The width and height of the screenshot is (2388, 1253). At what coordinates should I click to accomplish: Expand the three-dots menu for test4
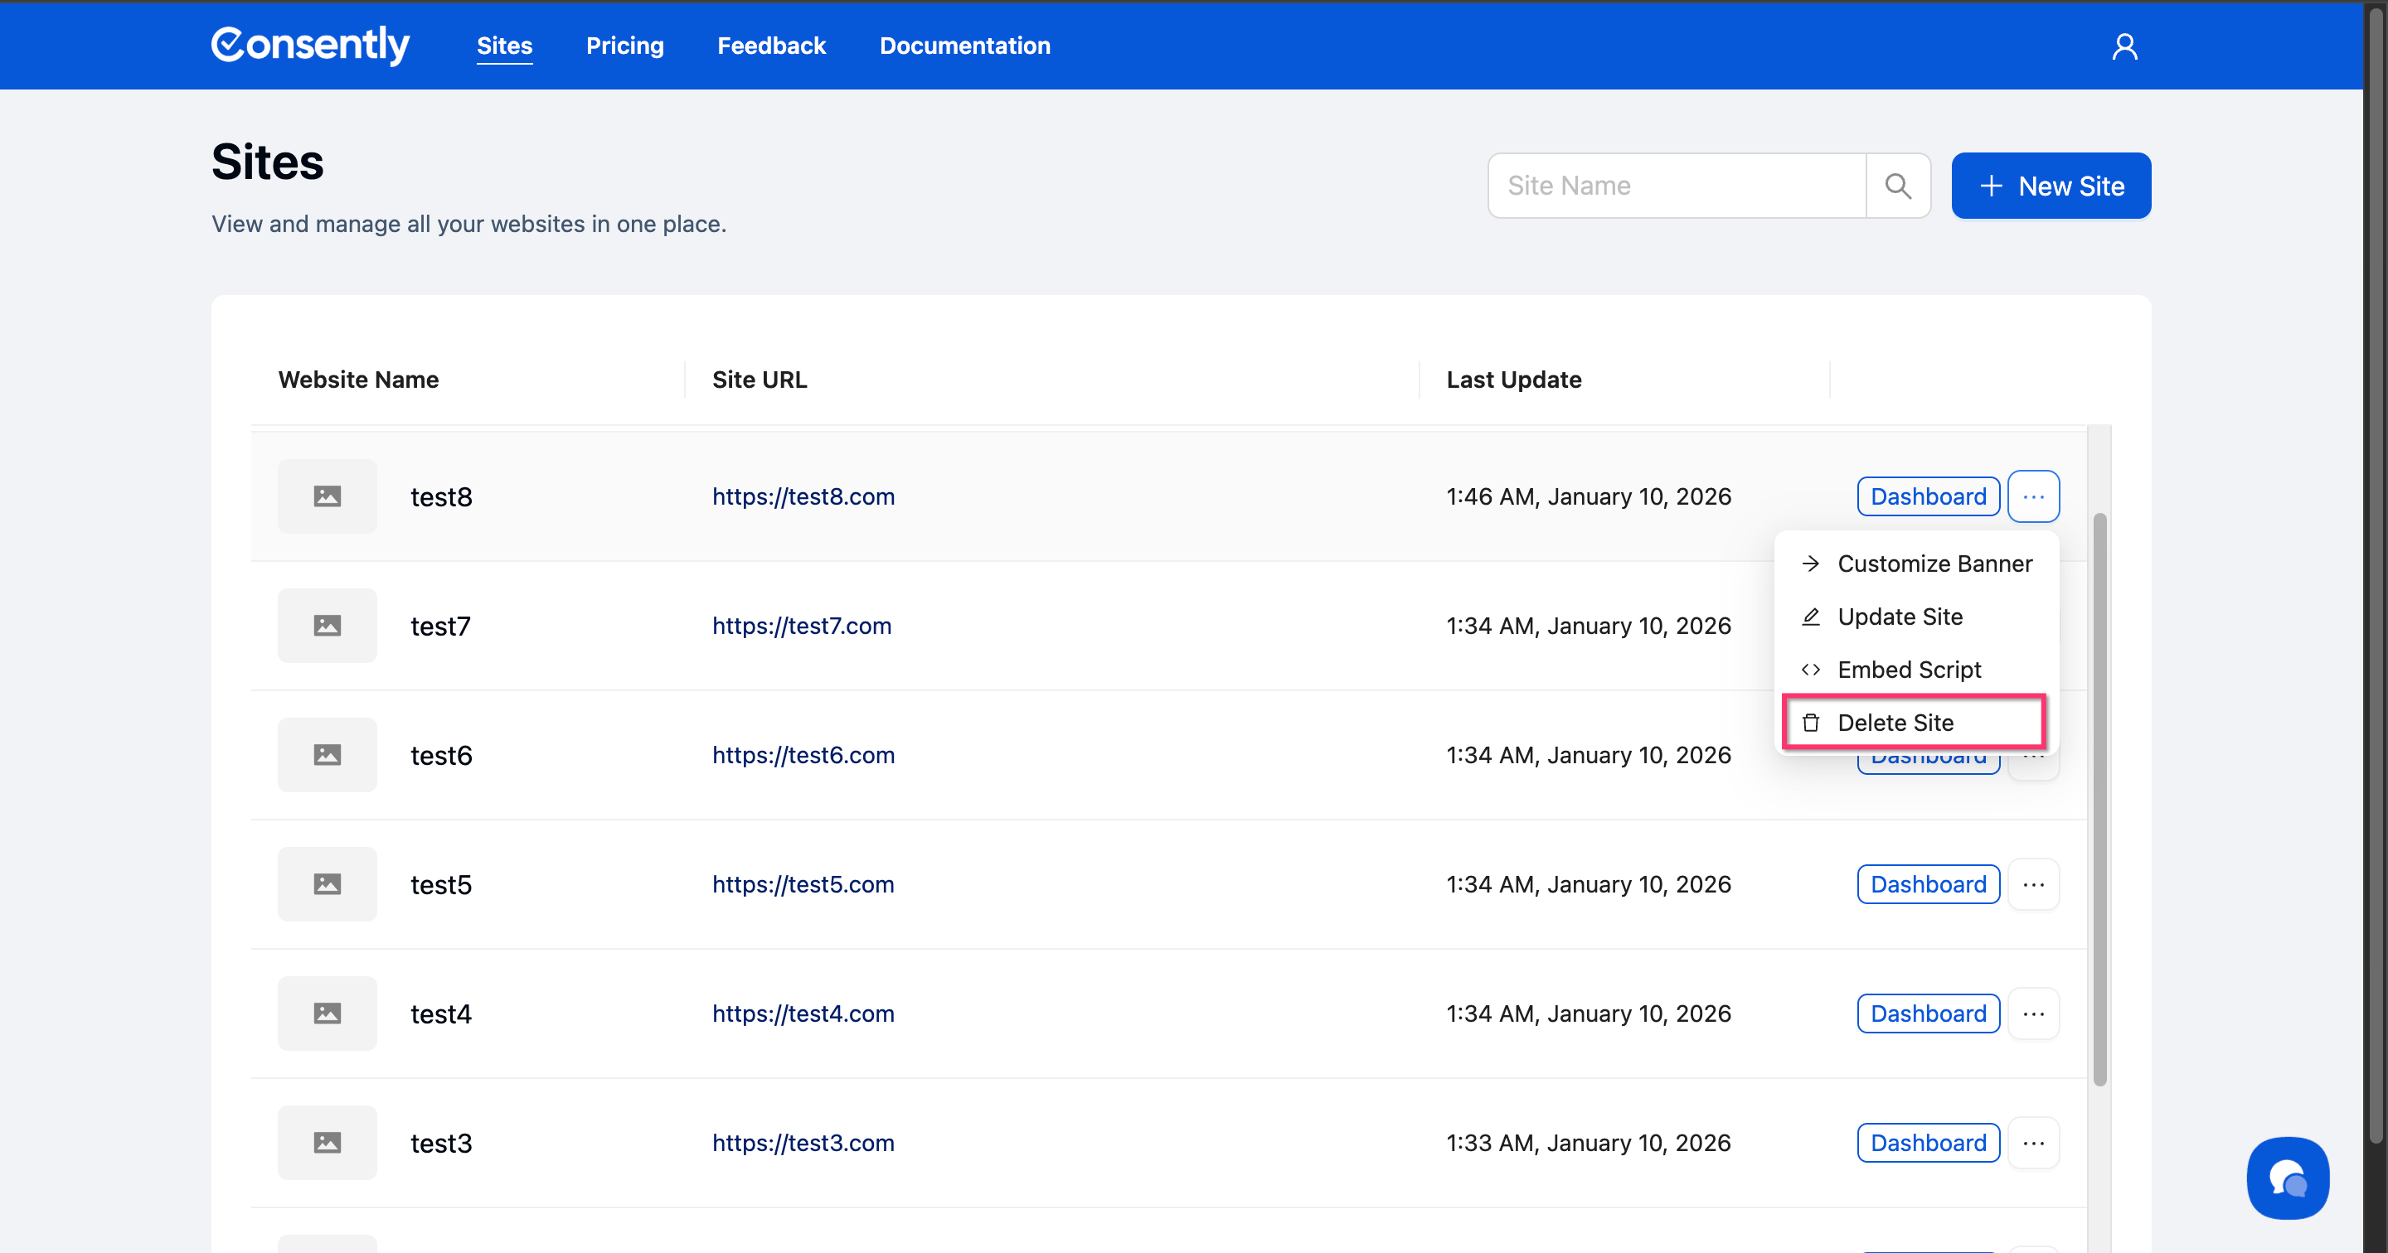[x=2033, y=1014]
